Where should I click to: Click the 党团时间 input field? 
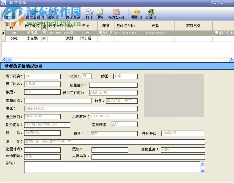click(x=42, y=150)
